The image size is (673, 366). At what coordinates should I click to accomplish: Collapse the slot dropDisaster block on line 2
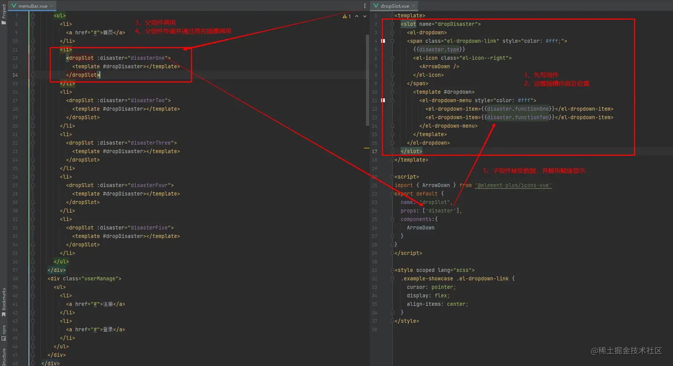tap(392, 24)
